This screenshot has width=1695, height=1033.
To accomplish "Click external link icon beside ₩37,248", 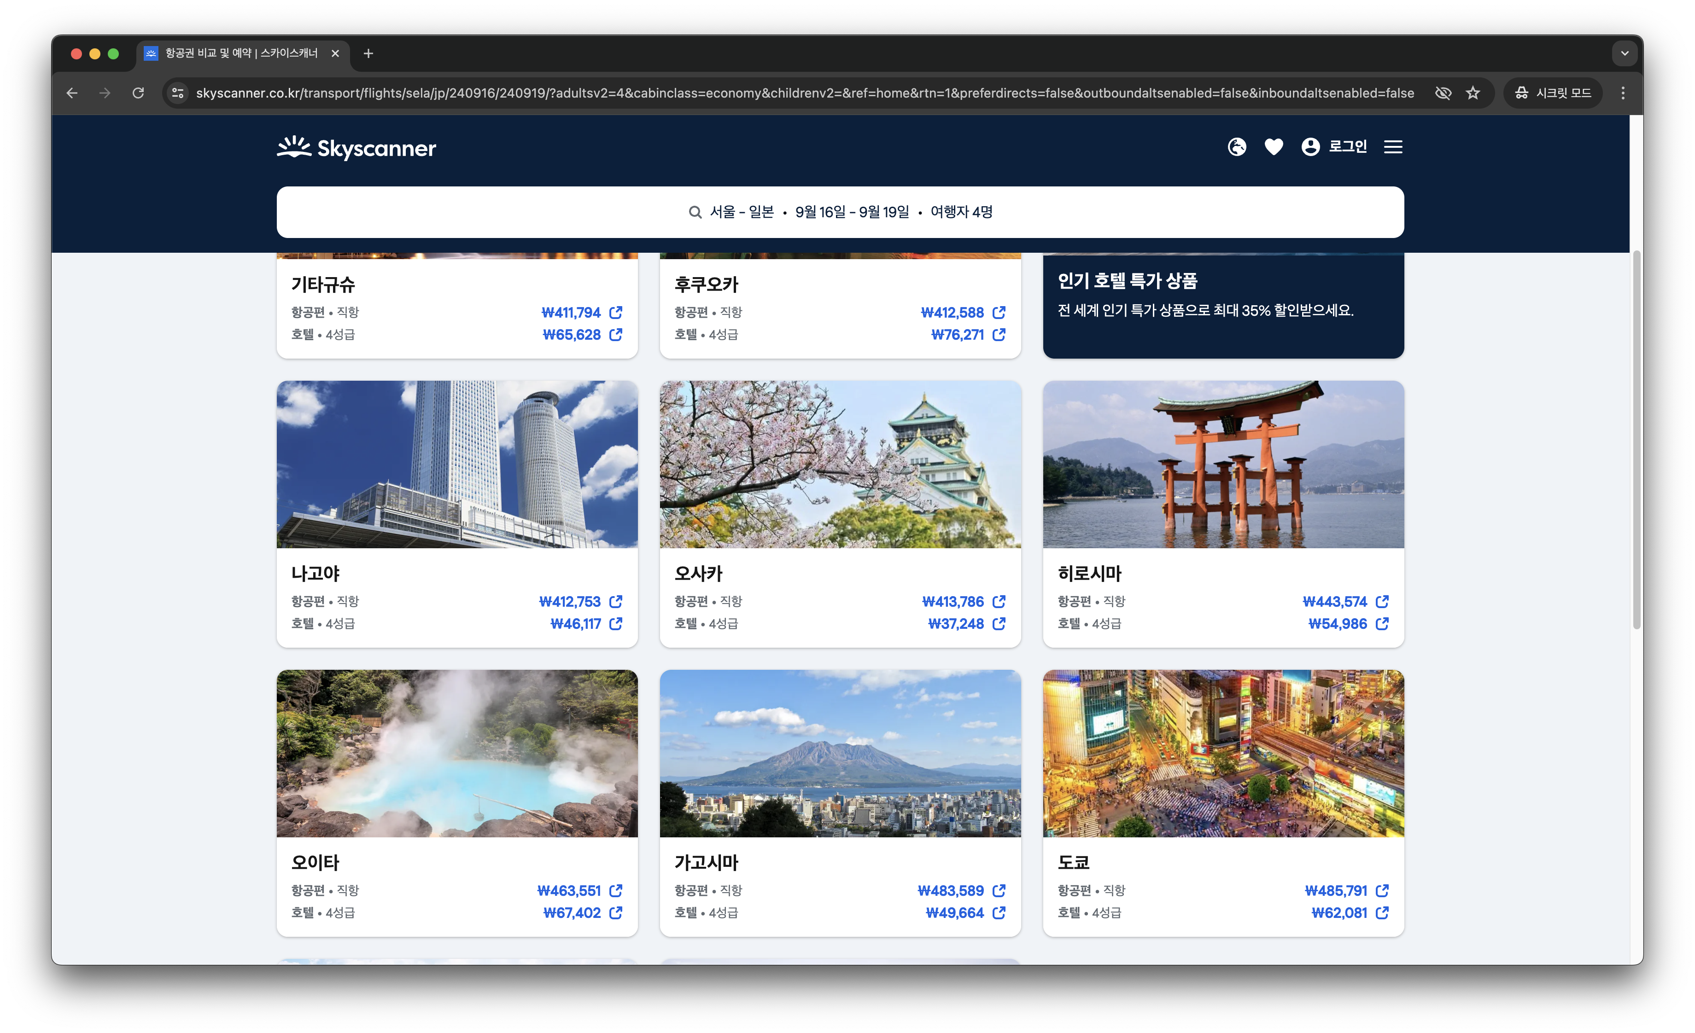I will pos(999,623).
